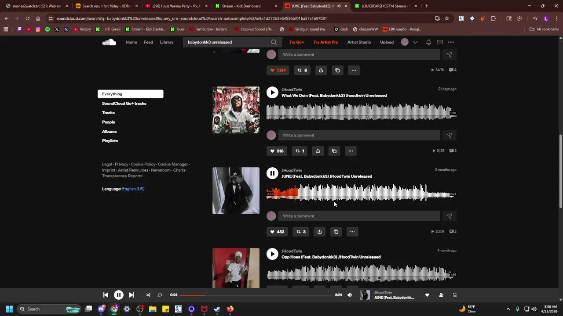Open more menu for What We Doin track

click(x=351, y=151)
